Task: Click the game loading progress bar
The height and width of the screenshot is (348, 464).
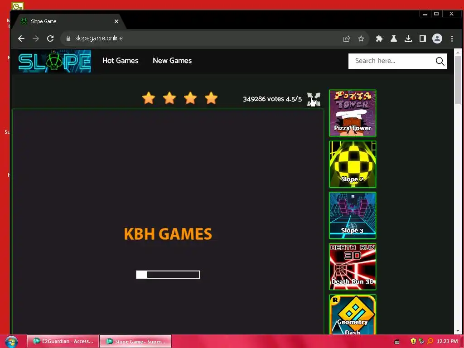Action: click(x=168, y=275)
